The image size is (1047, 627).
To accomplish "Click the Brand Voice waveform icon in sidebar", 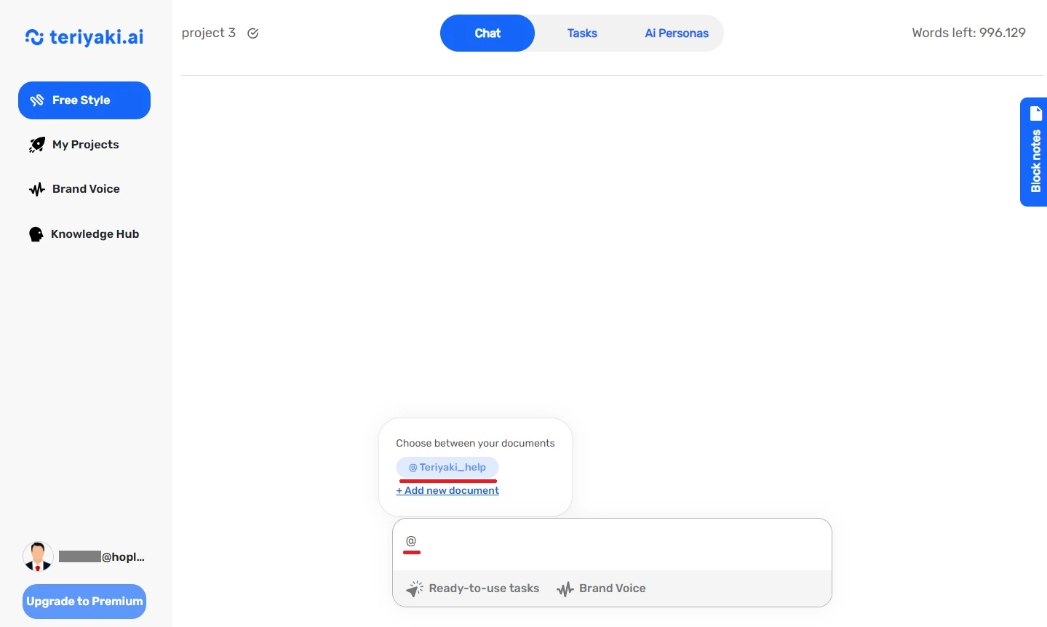I will coord(36,189).
